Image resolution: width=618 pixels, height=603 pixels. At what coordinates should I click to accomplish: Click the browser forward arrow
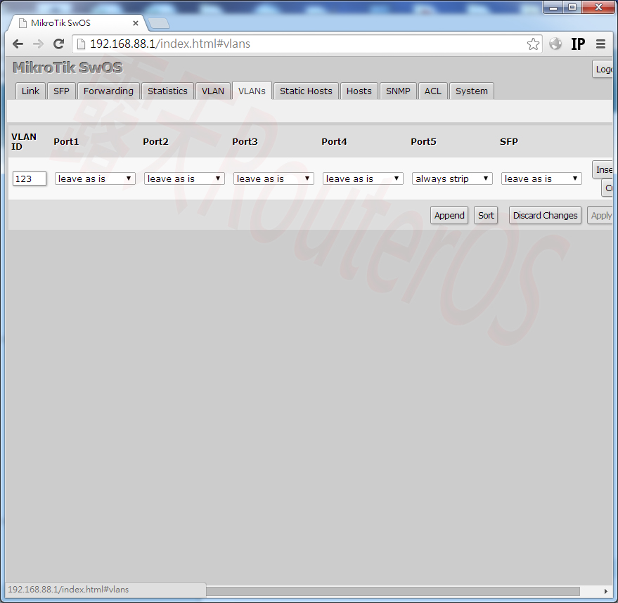coord(38,44)
